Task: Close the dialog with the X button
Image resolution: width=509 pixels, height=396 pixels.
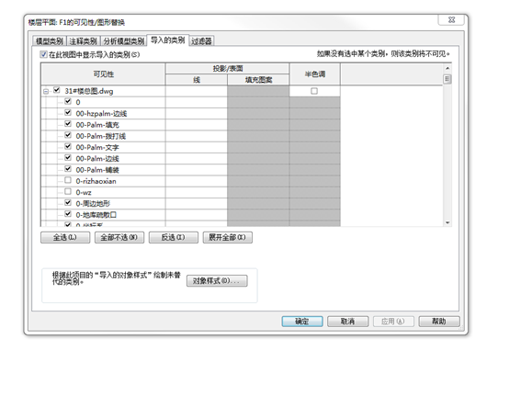Action: (451, 19)
